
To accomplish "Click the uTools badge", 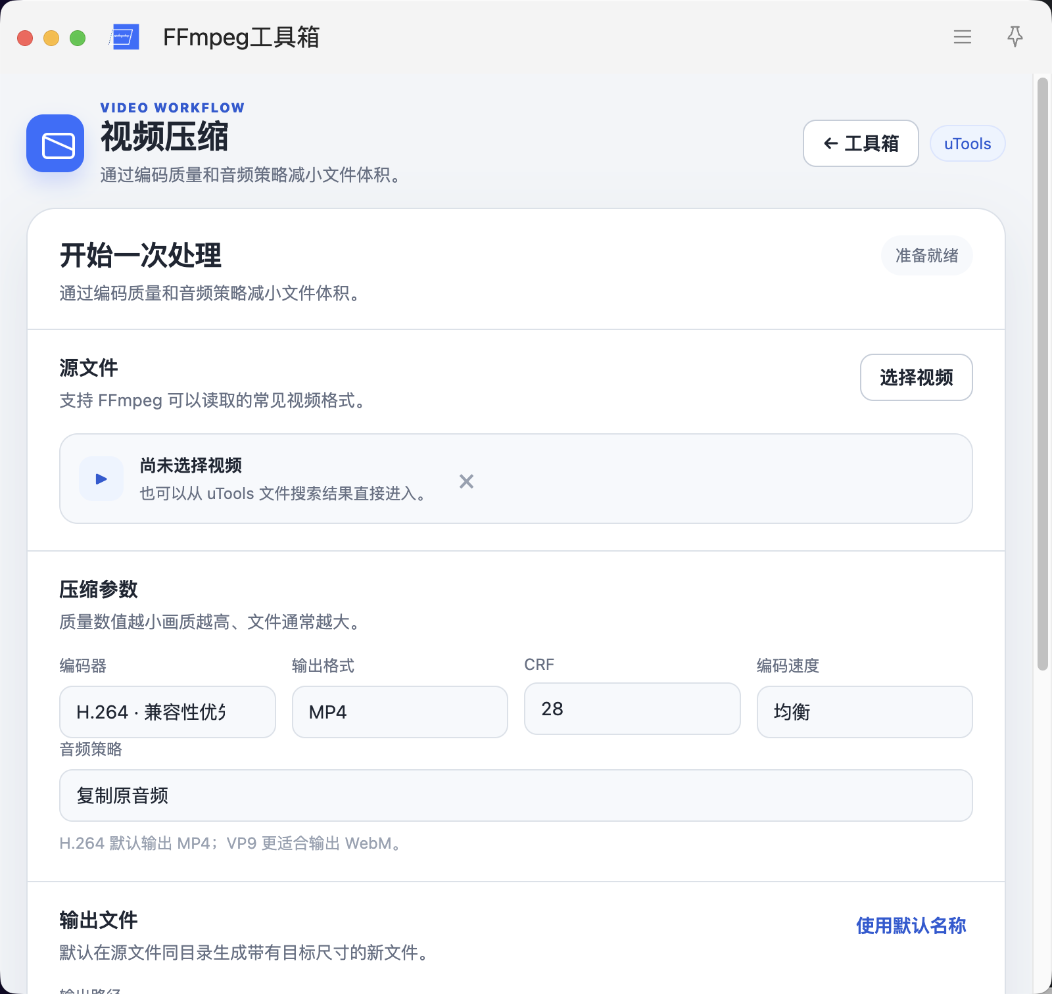I will click(967, 143).
